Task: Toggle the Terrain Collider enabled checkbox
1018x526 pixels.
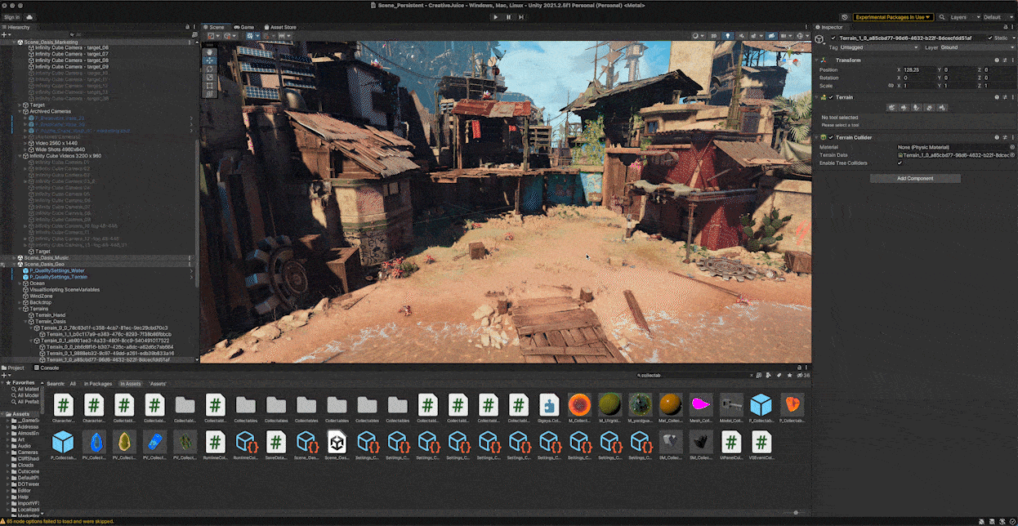Action: point(831,137)
